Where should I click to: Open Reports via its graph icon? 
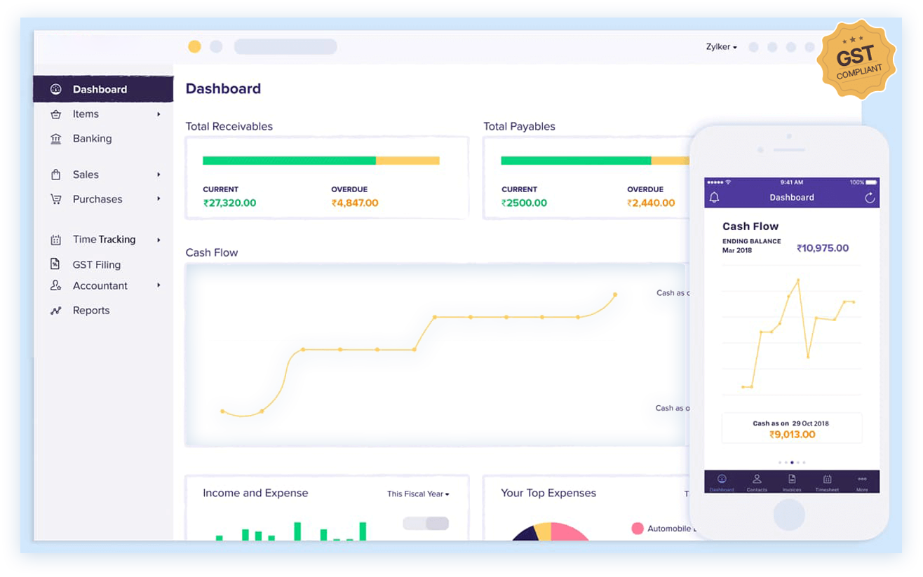[x=55, y=311]
